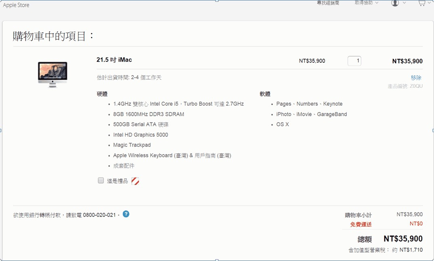Screen dimensions: 434x261
Task: Click the gift wrap ribbon icon
Action: (135, 181)
